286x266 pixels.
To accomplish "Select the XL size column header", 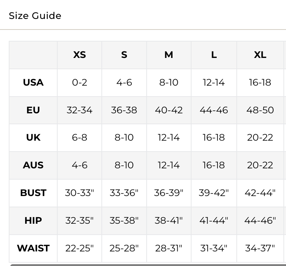I will [260, 55].
